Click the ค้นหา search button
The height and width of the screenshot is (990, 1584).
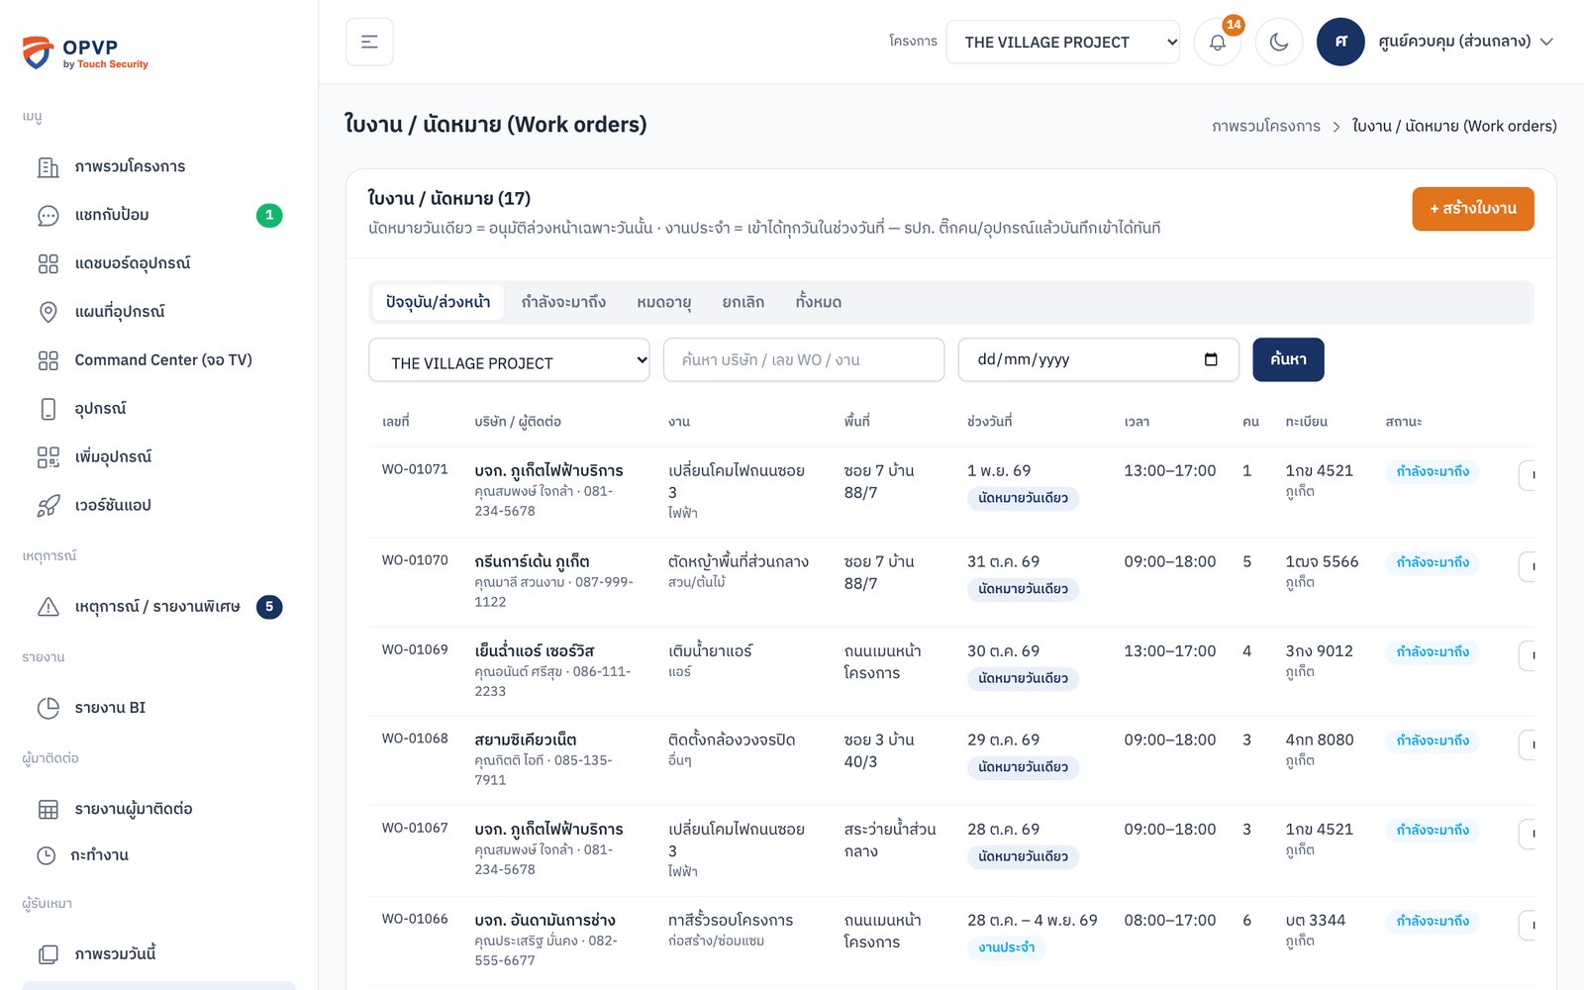click(1288, 359)
